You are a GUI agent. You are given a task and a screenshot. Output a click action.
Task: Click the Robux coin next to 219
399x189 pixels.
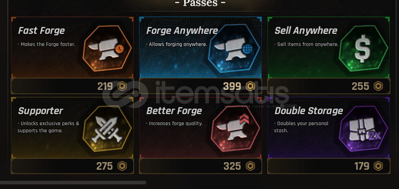tap(122, 86)
